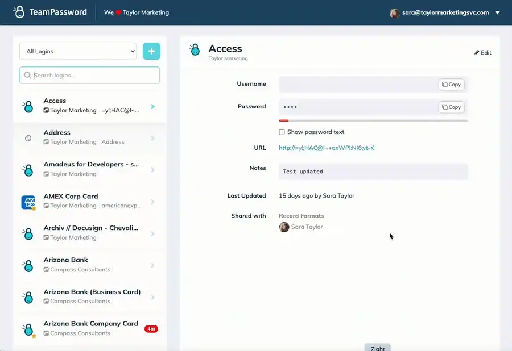Open Amadeus for Developers entry chevron

(x=152, y=170)
